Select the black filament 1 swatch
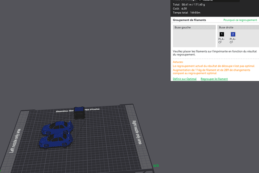Screen dimensions: 259x173 point(222,34)
